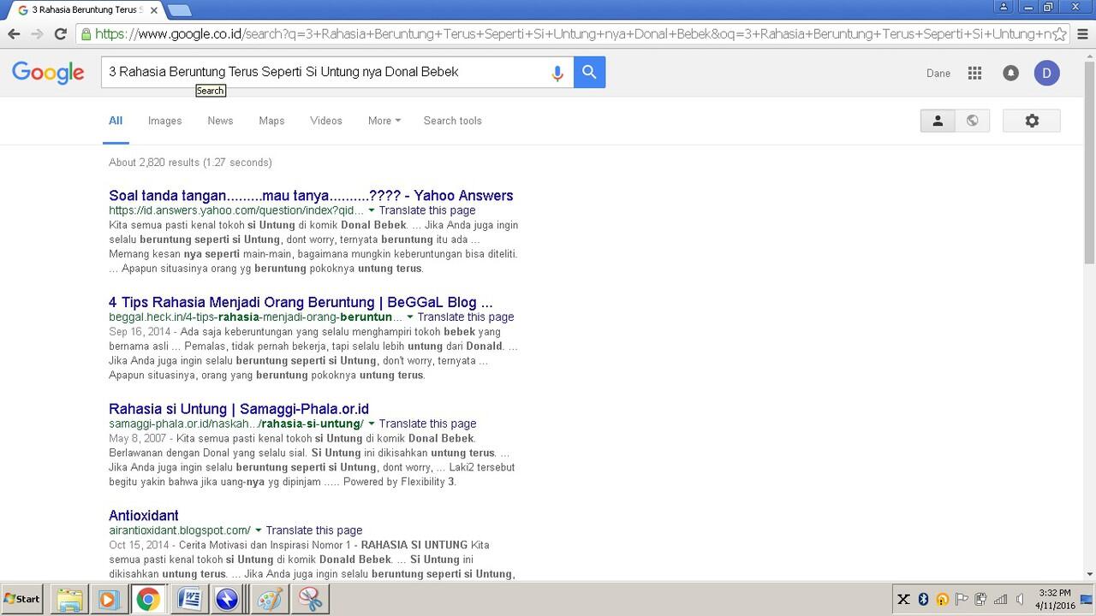
Task: Expand the arrow next to the samaggi-phala.or.id URL
Action: 372,423
